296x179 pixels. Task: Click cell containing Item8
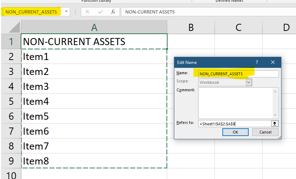click(x=94, y=161)
